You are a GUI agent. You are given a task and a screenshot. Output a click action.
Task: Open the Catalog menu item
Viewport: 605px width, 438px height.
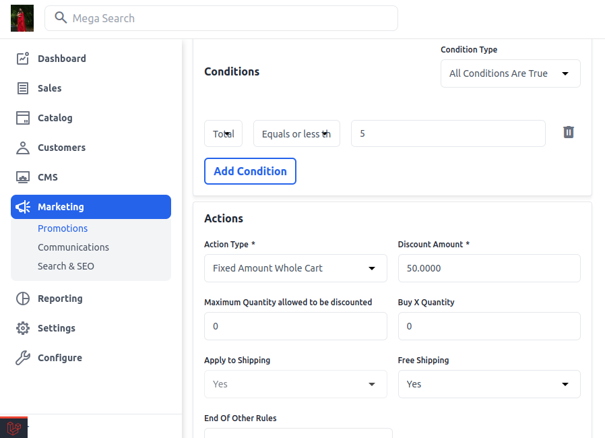click(x=91, y=118)
